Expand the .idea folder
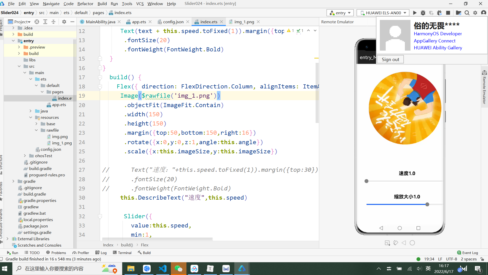 [13, 28]
